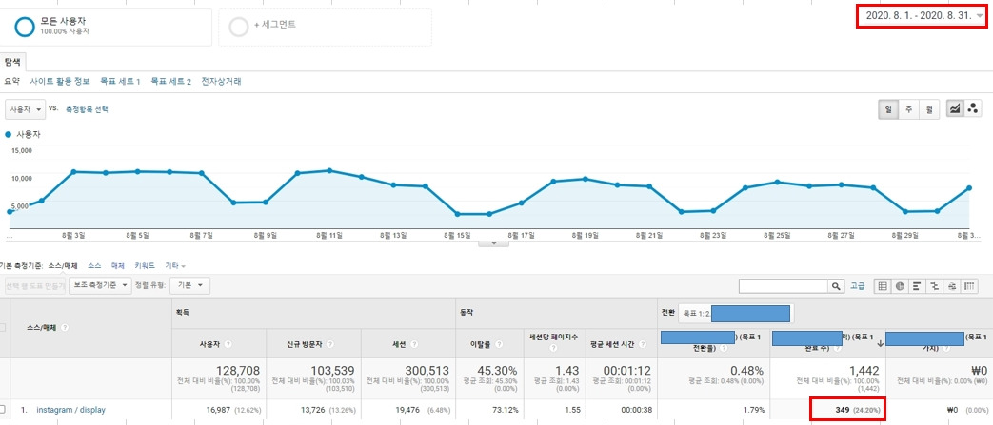This screenshot has width=993, height=425.
Task: Click the descending sort arrow on 완료 수
Action: click(x=880, y=344)
